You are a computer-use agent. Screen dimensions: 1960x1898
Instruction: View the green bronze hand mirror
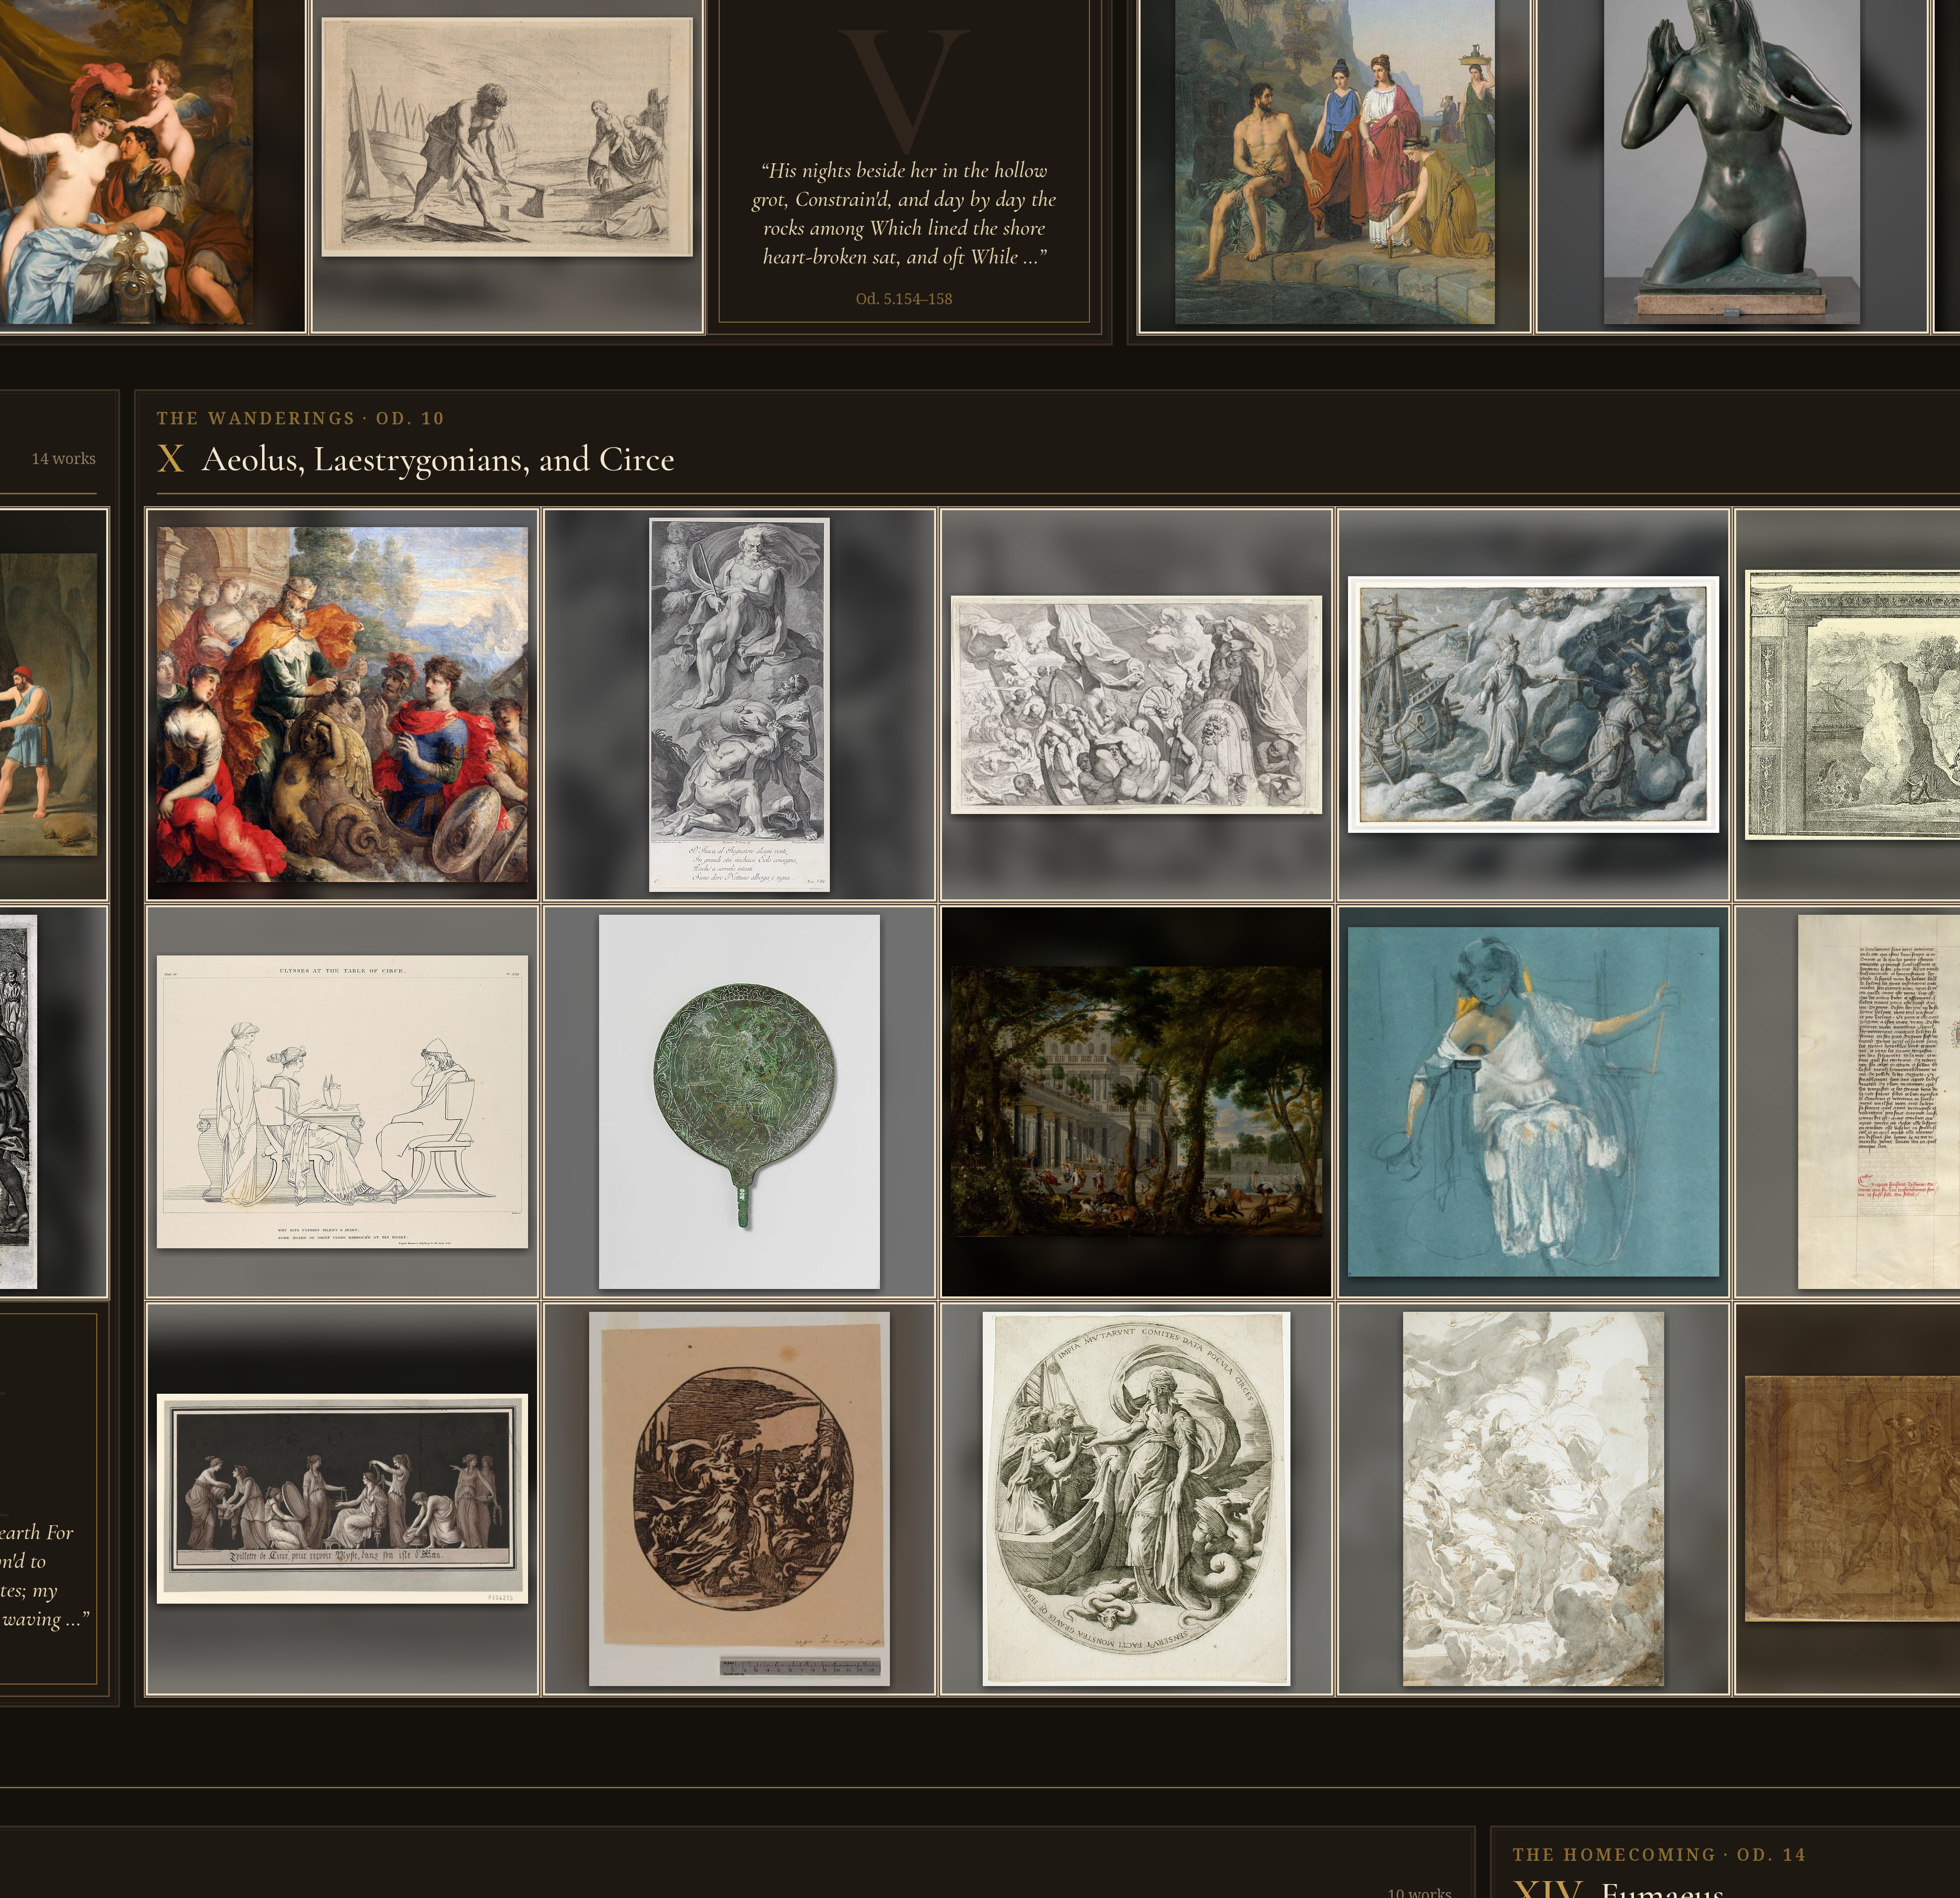(739, 1101)
